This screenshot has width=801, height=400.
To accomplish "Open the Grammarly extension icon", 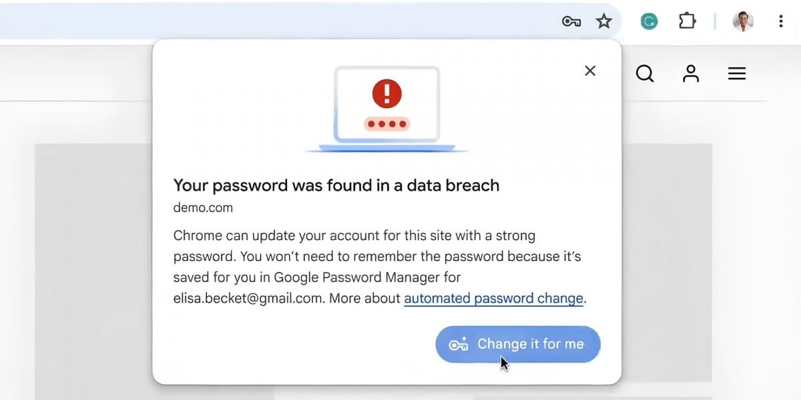I will (649, 21).
